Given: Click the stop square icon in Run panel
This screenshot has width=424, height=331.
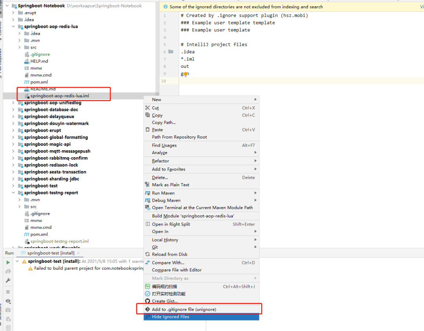Looking at the screenshot, I should pyautogui.click(x=8, y=292).
